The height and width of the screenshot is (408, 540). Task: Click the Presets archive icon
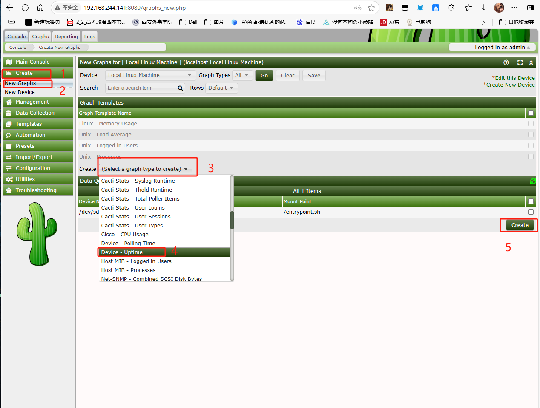click(9, 146)
